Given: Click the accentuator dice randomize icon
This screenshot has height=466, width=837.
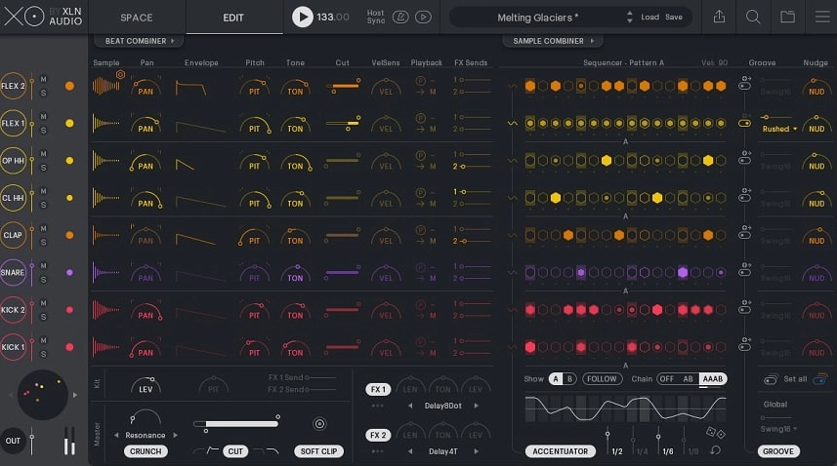Looking at the screenshot, I should point(715,433).
